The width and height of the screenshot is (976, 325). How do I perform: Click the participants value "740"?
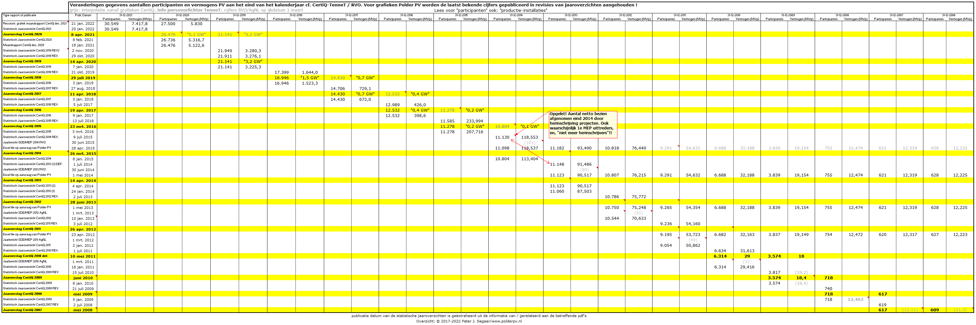[x=828, y=289]
